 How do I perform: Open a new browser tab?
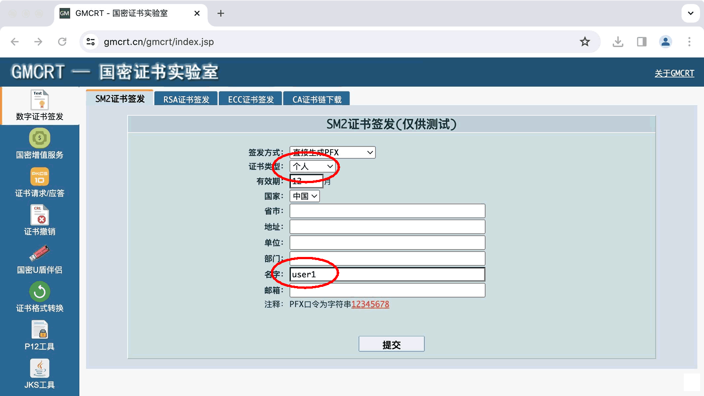221,13
